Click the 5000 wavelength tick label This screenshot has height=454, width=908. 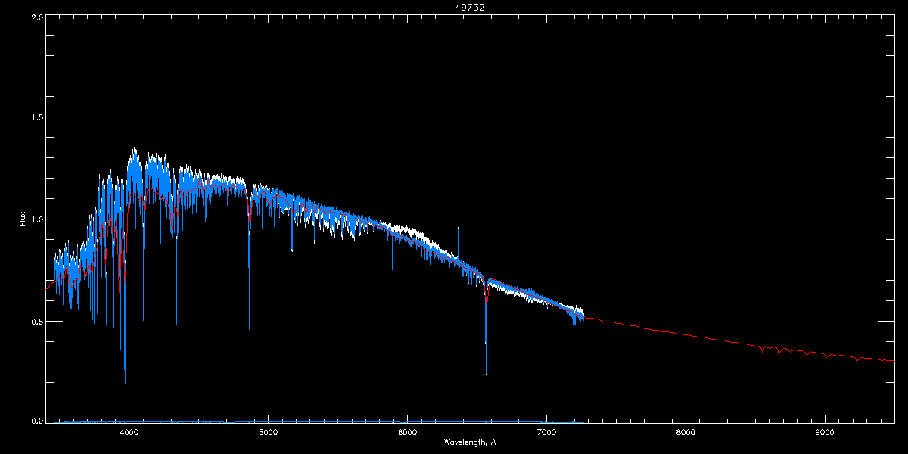pyautogui.click(x=268, y=433)
